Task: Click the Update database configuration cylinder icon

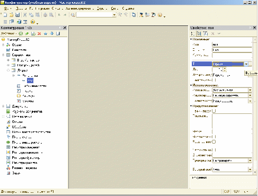Action: 19,22
